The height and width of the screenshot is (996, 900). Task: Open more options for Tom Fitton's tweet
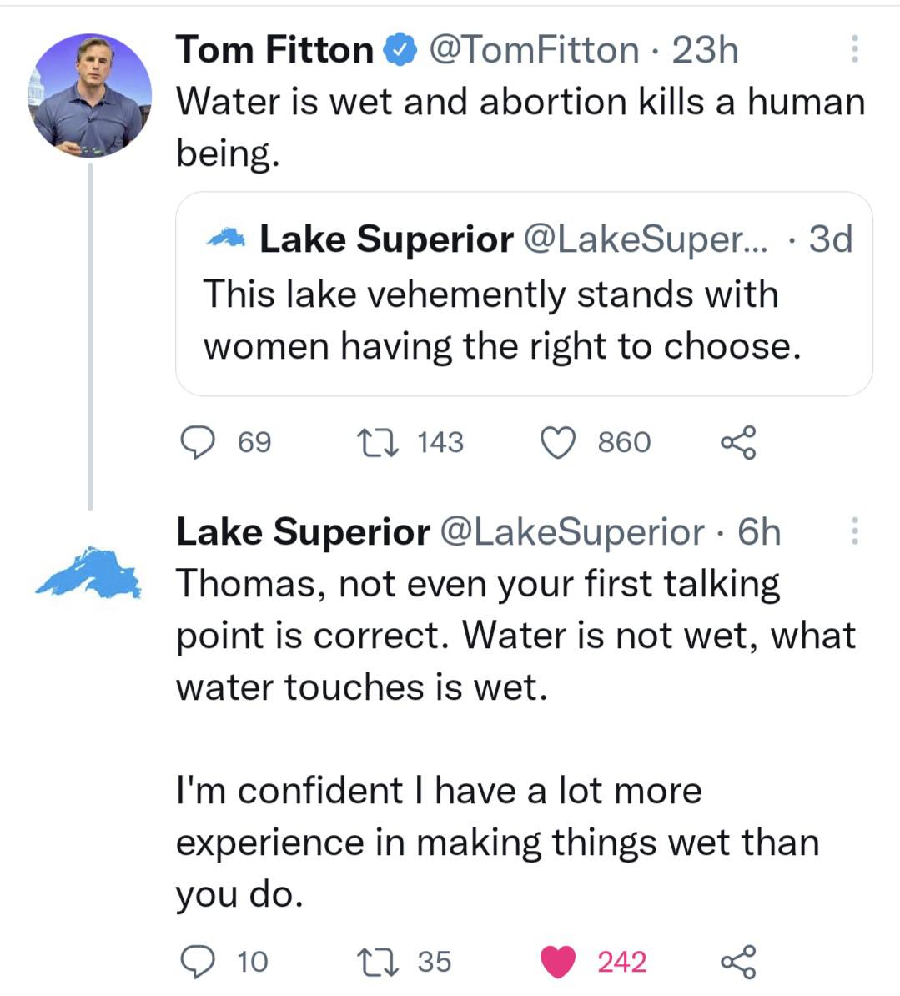854,50
